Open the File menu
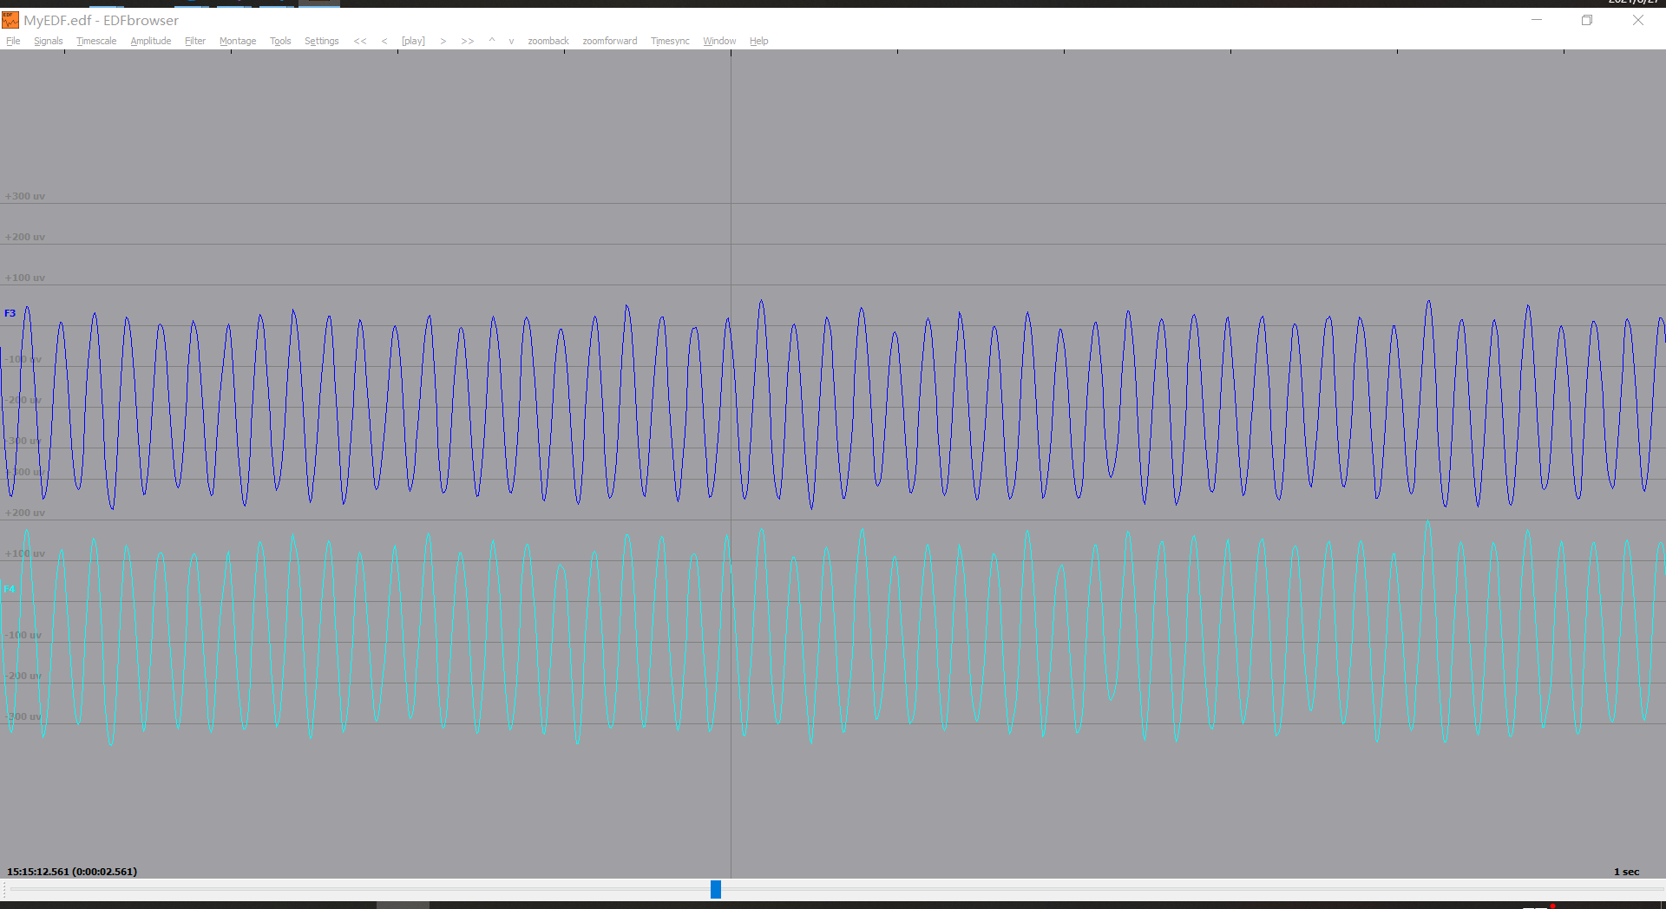This screenshot has height=909, width=1666. pyautogui.click(x=13, y=41)
